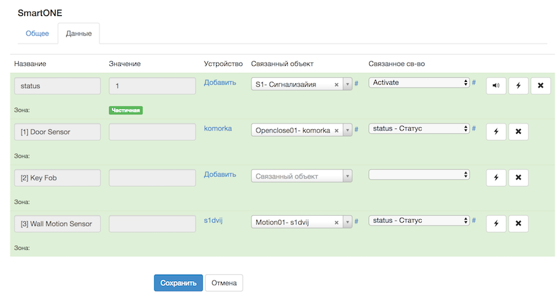
Task: Click the lightning bolt in status row
Action: tap(518, 86)
